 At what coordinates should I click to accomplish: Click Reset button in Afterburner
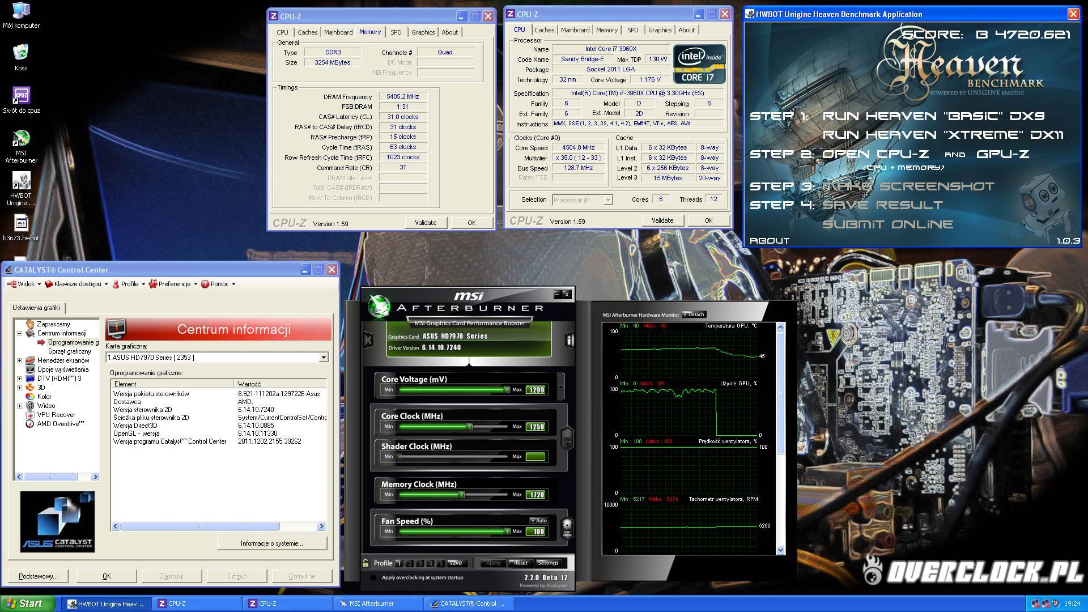[x=520, y=563]
